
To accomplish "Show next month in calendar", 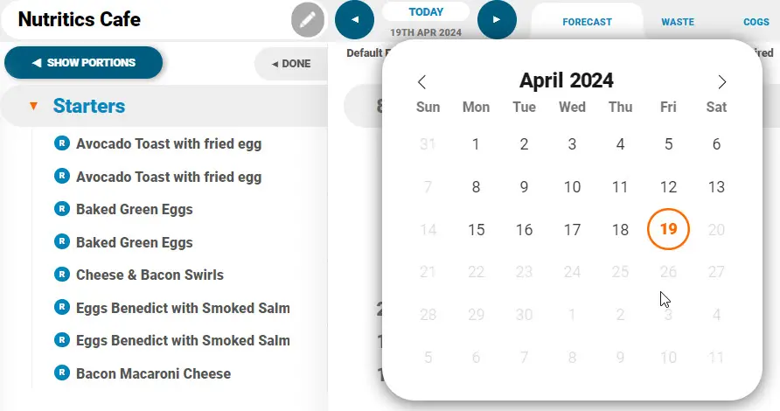I will click(721, 82).
